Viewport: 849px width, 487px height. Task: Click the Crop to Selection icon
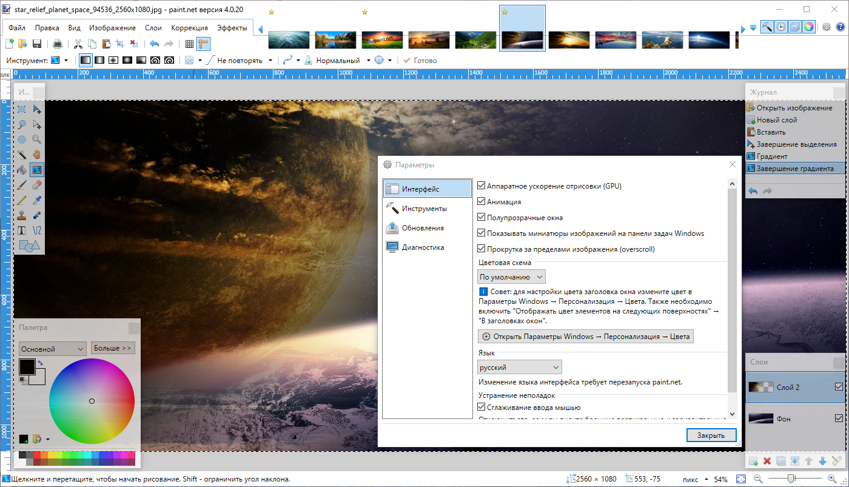pos(119,44)
